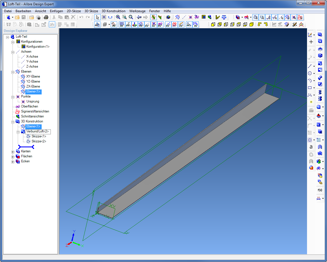Select Konfiguration<1> in the tree
Screen dimensions: 327x262
[x=38, y=47]
